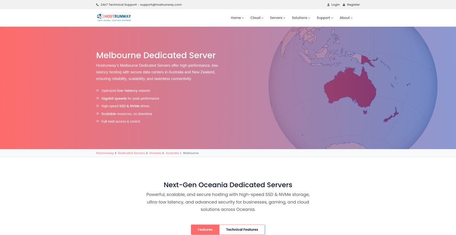Click the Melbourne Dedicated Server heading

coord(156,55)
